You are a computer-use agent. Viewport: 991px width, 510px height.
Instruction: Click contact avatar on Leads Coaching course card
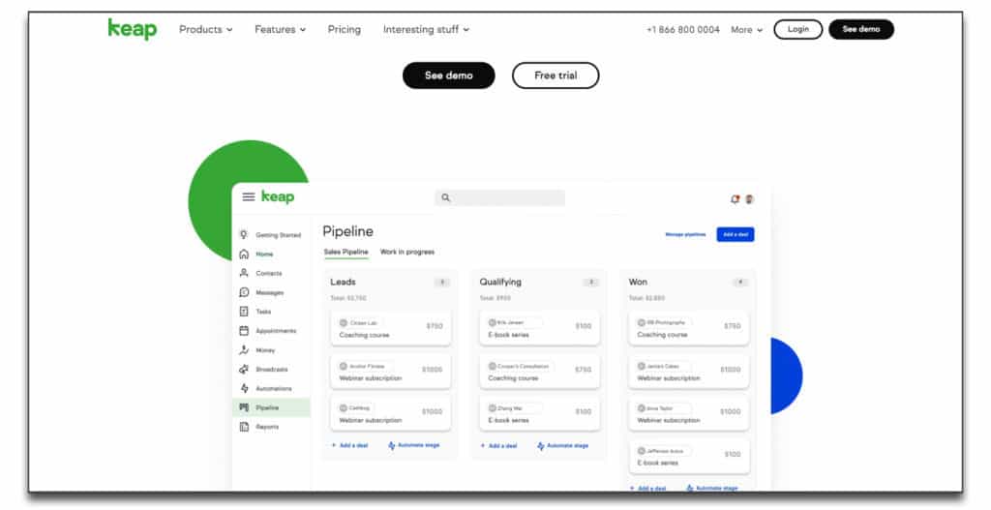pos(344,323)
